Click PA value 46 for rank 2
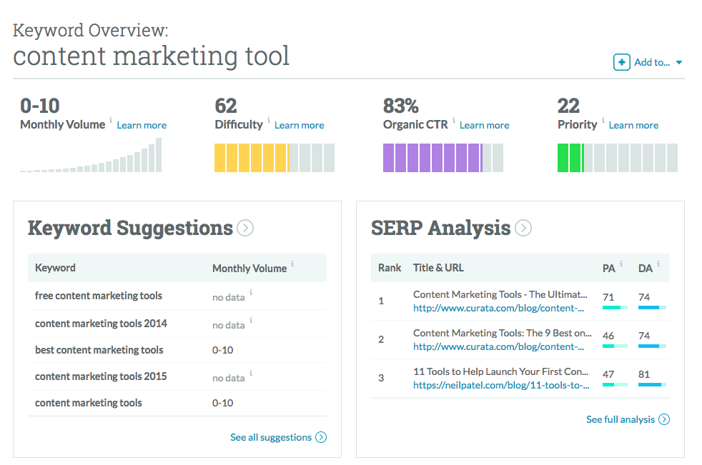The width and height of the screenshot is (702, 465). pos(608,336)
